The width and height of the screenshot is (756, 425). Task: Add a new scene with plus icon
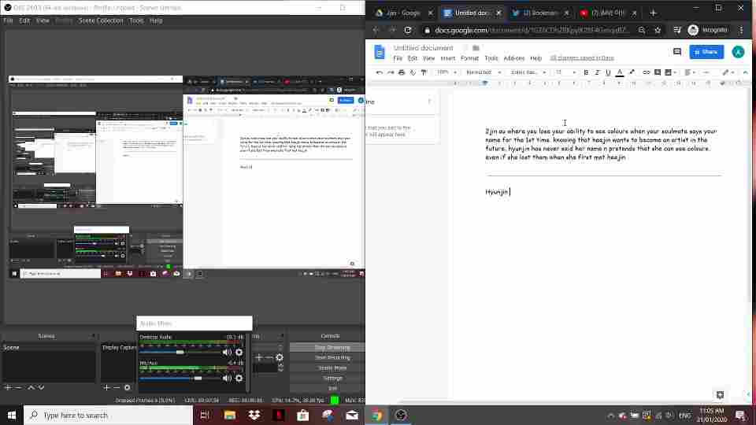8,387
